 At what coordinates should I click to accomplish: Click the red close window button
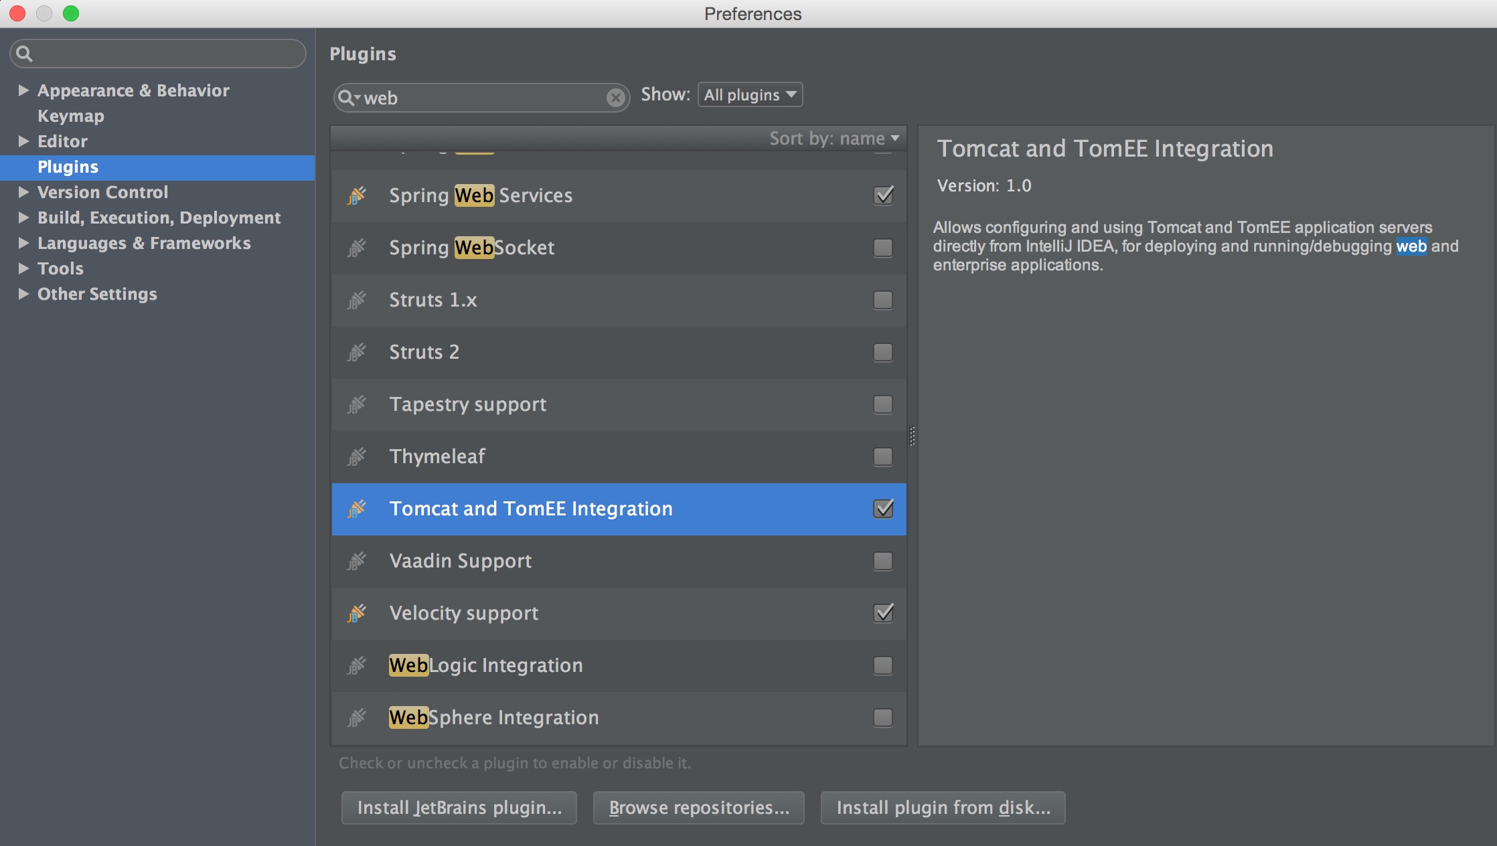[17, 13]
